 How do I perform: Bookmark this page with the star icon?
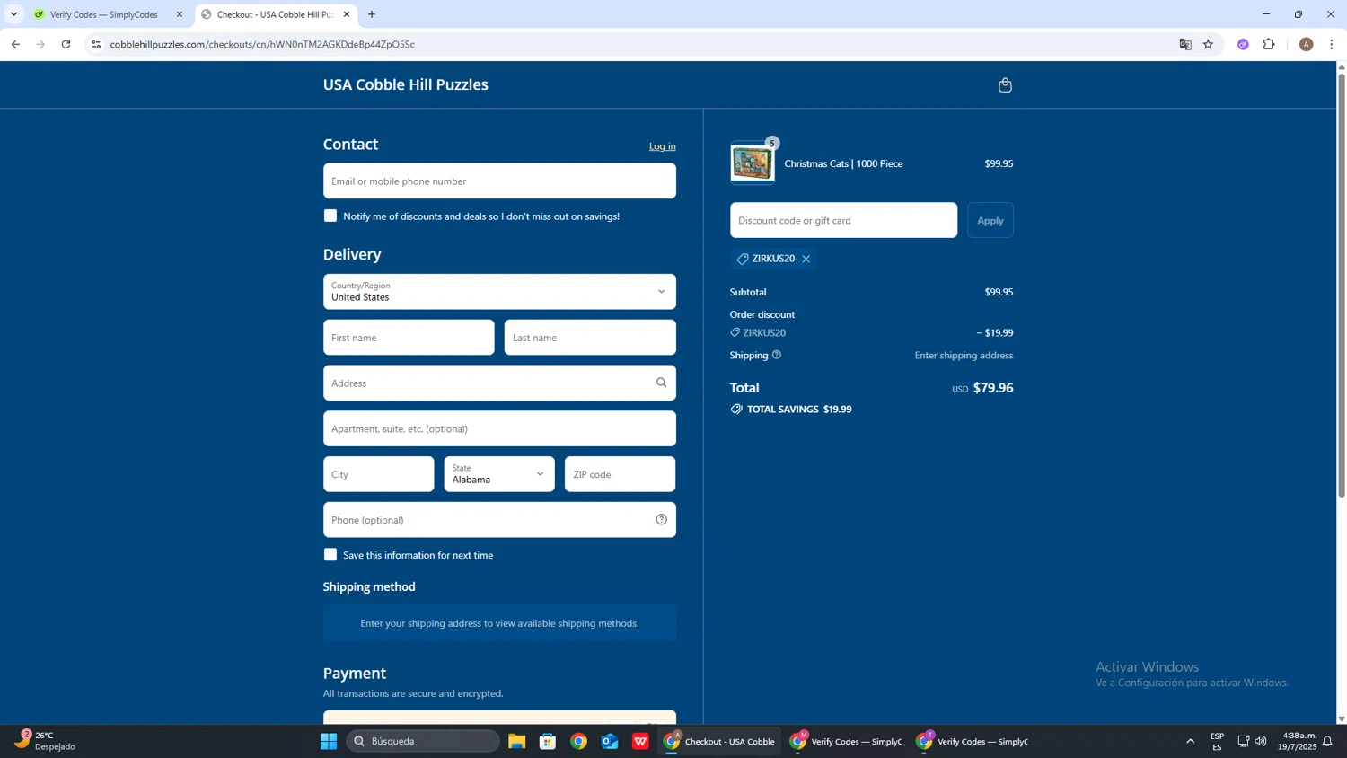click(x=1208, y=44)
